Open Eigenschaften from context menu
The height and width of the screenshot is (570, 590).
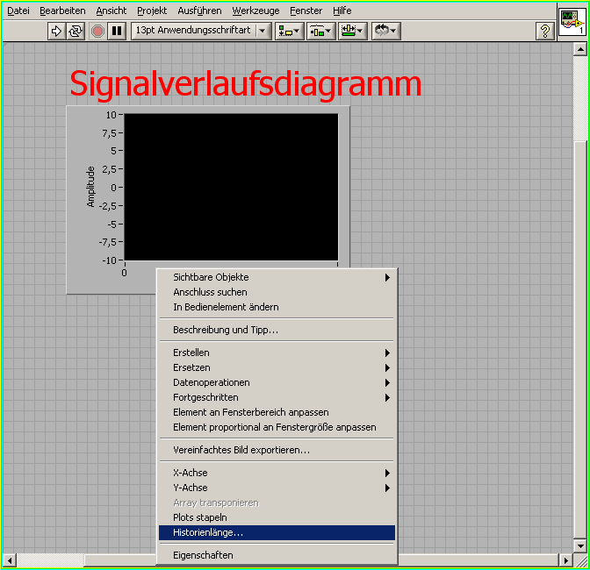(x=277, y=555)
